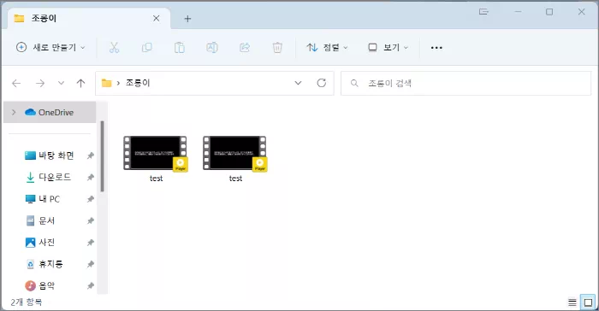Screen dimensions: 599x311
Task: Open the 새로 만들기 dropdown
Action: [50, 48]
